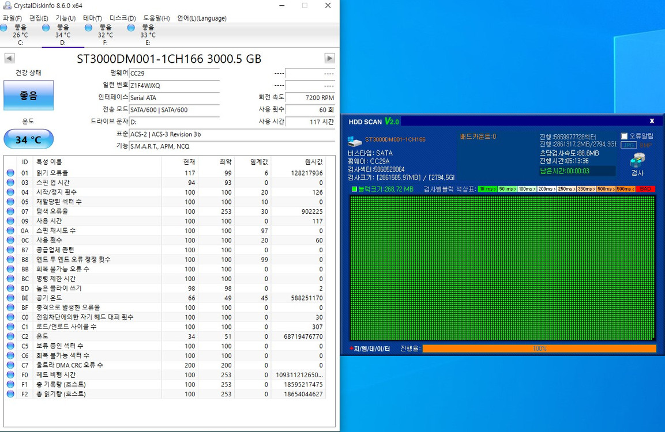This screenshot has width=665, height=432.
Task: Select BMP screenshot format in HDD Scan
Action: pos(645,145)
